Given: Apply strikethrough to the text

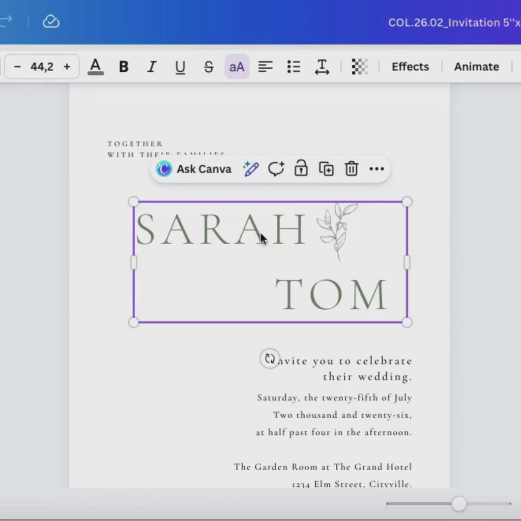Looking at the screenshot, I should point(209,67).
